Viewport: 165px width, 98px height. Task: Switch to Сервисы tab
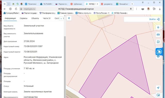click(x=23, y=18)
